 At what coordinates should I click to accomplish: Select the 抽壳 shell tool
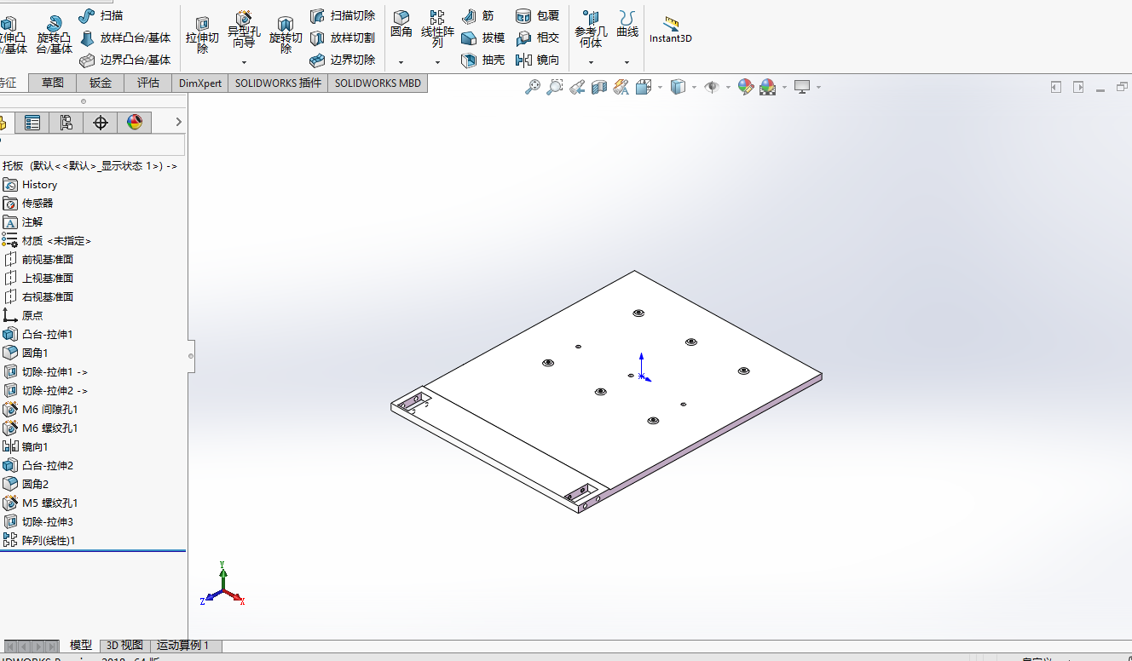click(482, 60)
